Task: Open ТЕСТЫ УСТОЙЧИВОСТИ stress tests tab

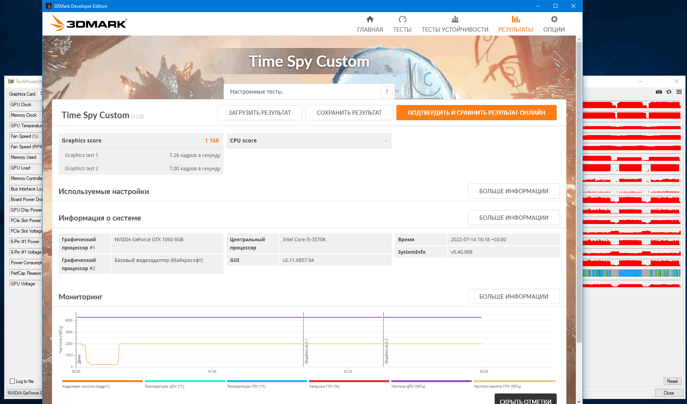Action: point(455,24)
